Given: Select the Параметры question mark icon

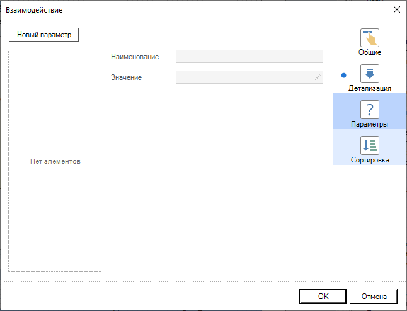Looking at the screenshot, I should point(370,110).
